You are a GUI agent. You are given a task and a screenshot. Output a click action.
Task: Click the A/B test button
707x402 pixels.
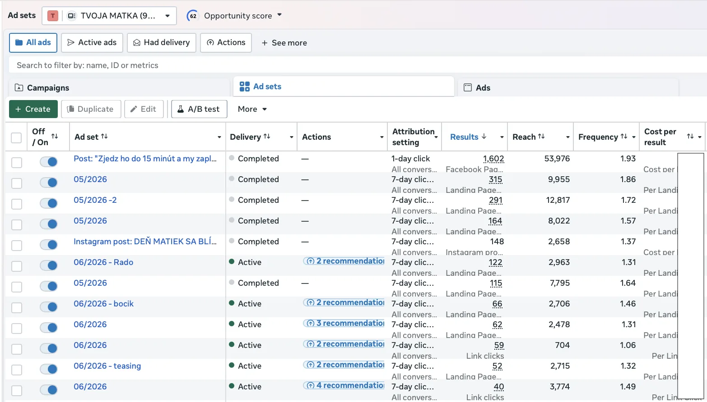[199, 109]
